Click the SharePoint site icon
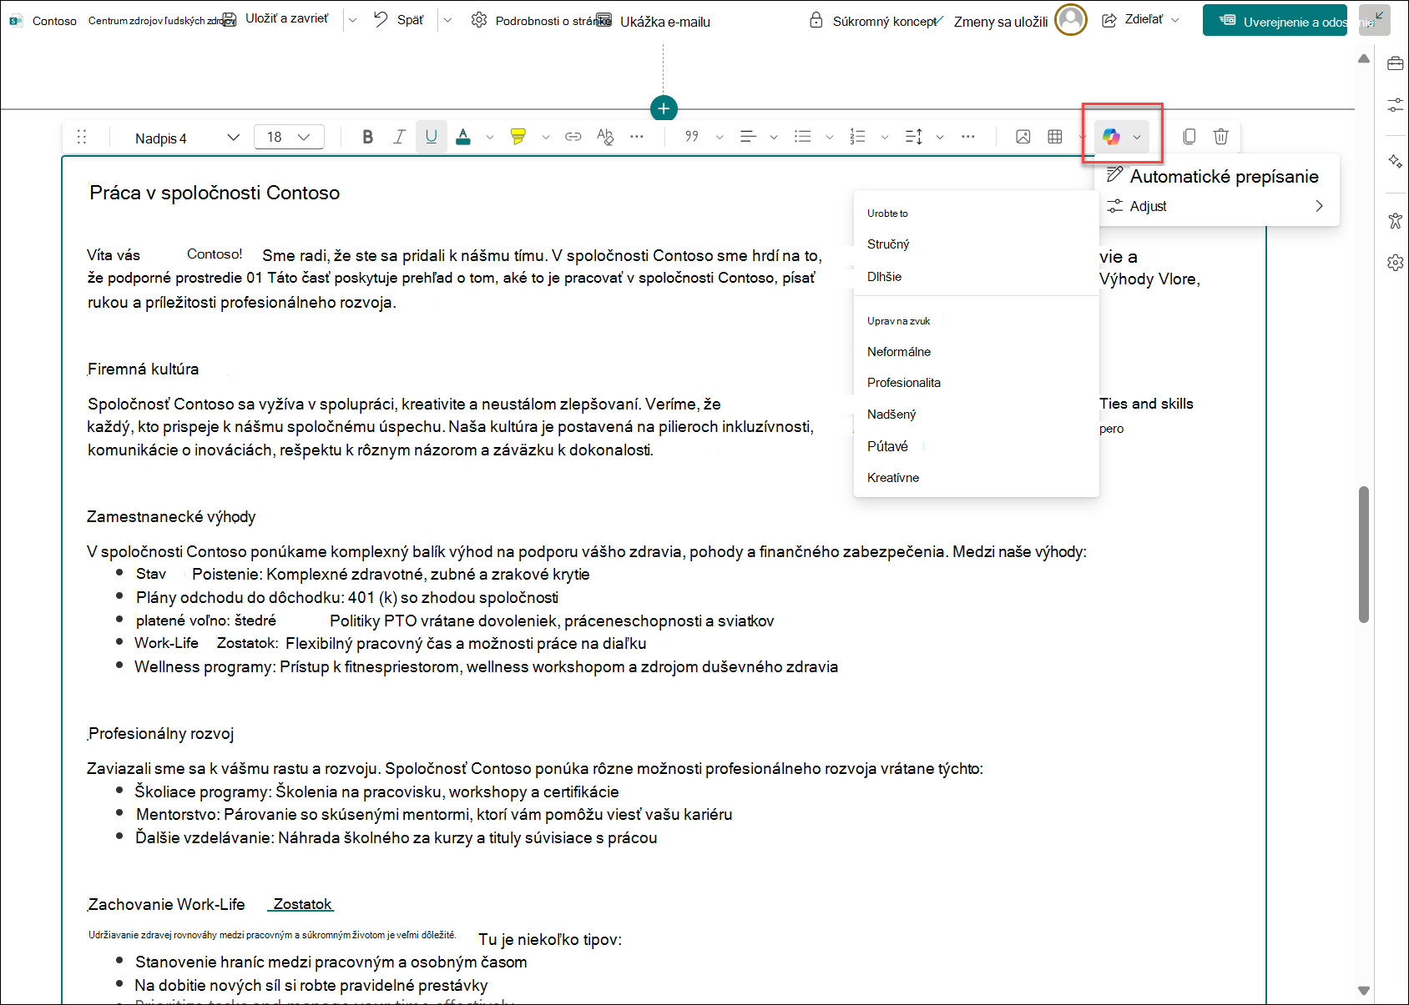 pyautogui.click(x=16, y=21)
